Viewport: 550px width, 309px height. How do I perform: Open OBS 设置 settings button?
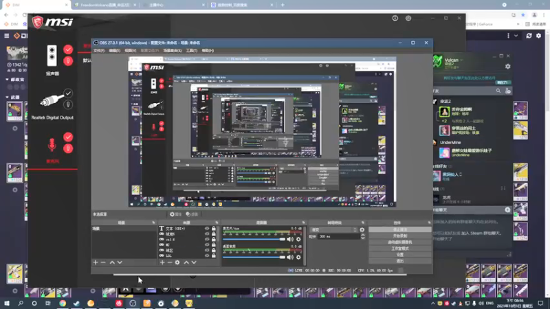pyautogui.click(x=400, y=255)
